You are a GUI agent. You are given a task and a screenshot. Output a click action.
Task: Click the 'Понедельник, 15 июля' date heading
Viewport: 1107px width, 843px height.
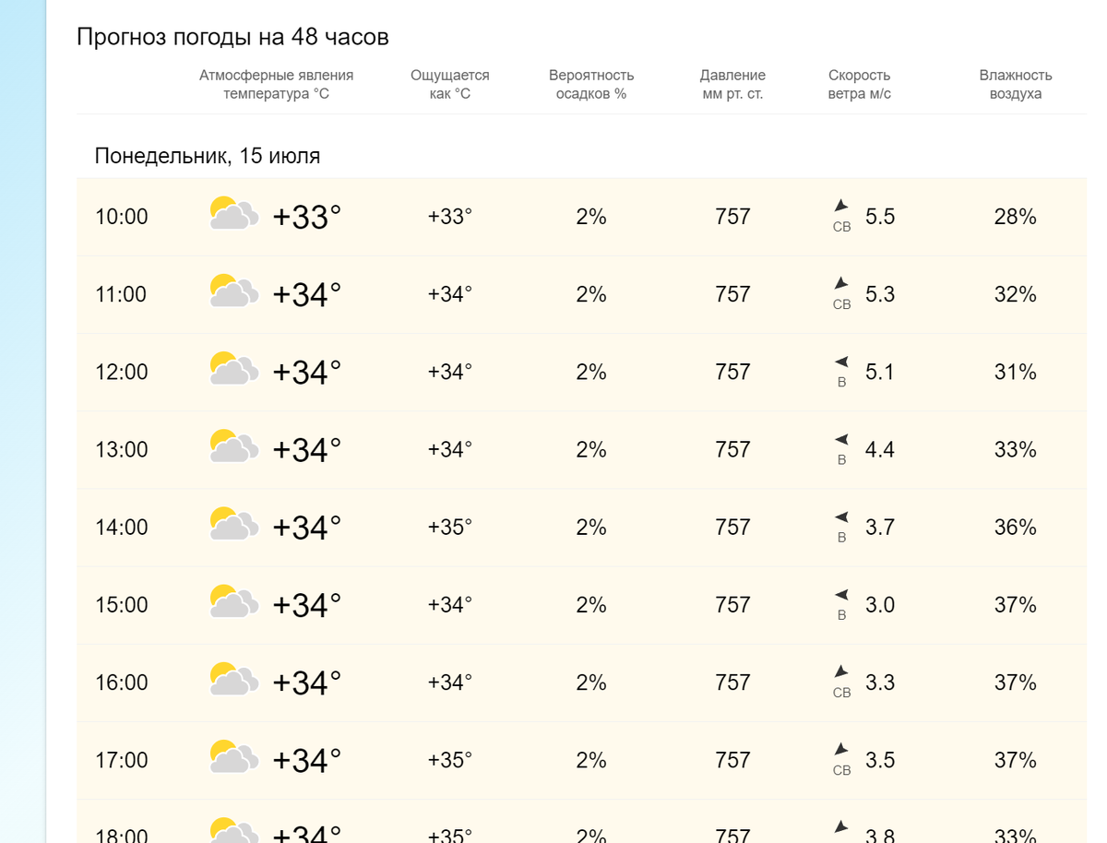point(208,156)
